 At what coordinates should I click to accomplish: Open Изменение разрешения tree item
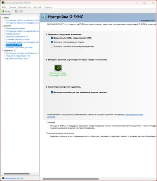[x=15, y=28]
